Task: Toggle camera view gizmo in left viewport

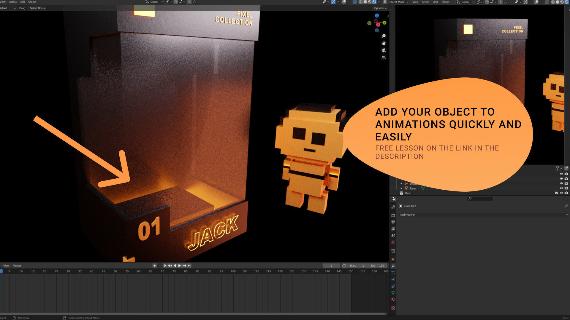Action: pos(384,50)
